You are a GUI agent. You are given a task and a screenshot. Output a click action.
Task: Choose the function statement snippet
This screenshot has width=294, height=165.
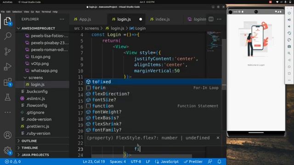pos(153,106)
